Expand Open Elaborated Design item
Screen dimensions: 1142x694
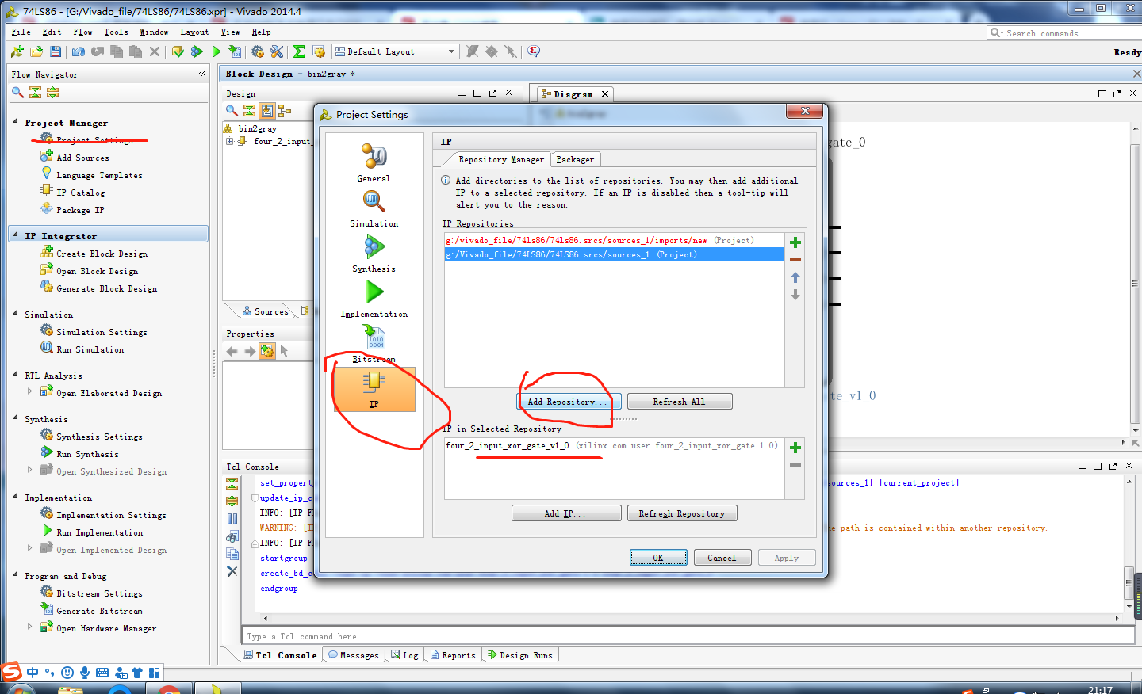tap(30, 392)
